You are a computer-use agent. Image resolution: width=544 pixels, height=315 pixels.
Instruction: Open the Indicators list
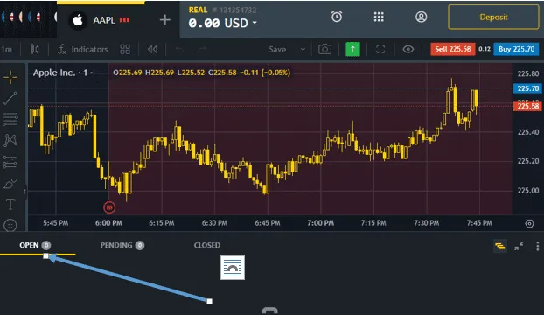click(83, 49)
